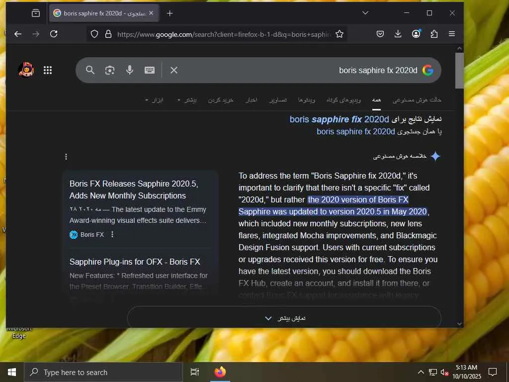Open AI overview three-dot options
The width and height of the screenshot is (509, 382).
click(x=66, y=157)
